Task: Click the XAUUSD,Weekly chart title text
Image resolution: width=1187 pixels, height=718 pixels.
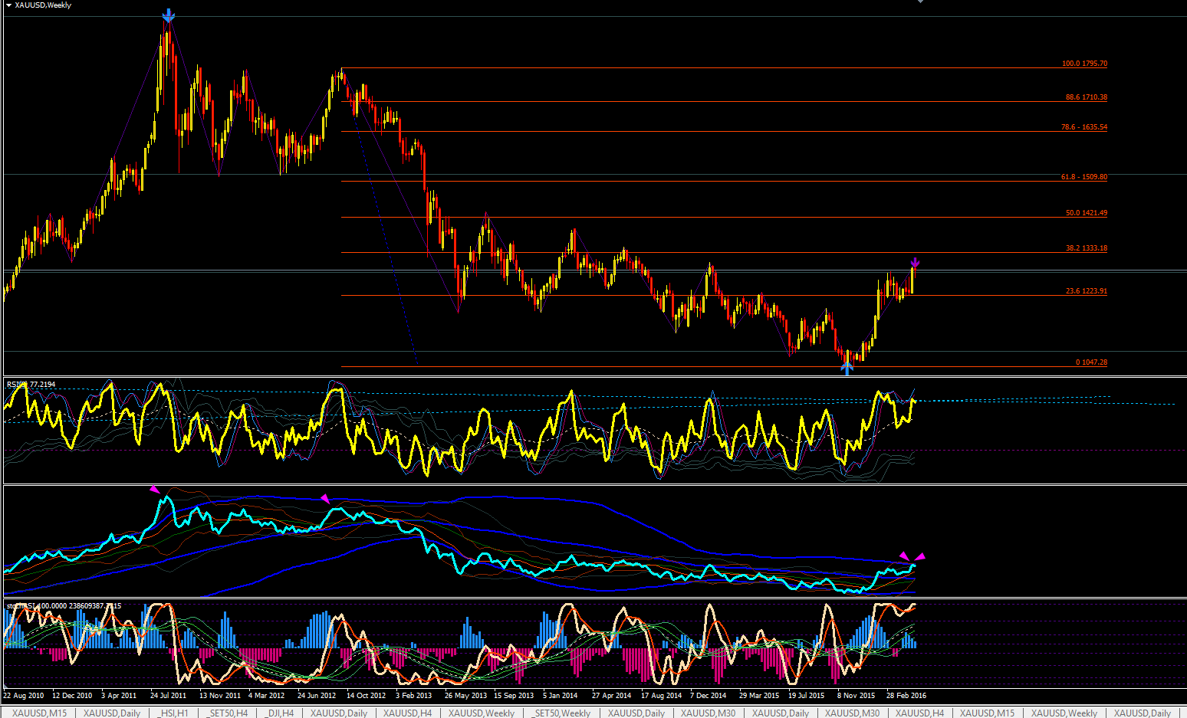Action: [43, 5]
